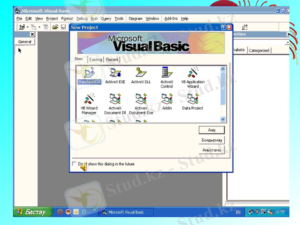
Task: Open the Properties object dropdown list
Action: click(287, 42)
